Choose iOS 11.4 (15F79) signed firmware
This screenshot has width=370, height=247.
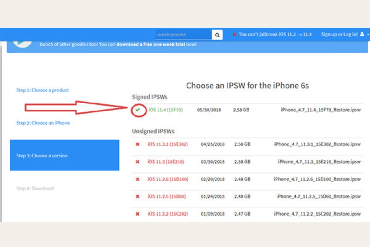(x=165, y=110)
